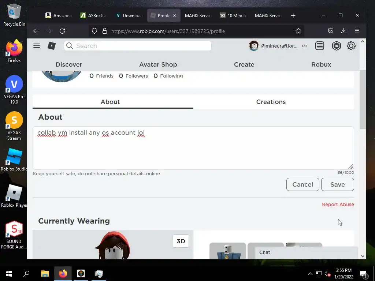
Task: Open the Robux balance hexagon icon
Action: click(336, 46)
